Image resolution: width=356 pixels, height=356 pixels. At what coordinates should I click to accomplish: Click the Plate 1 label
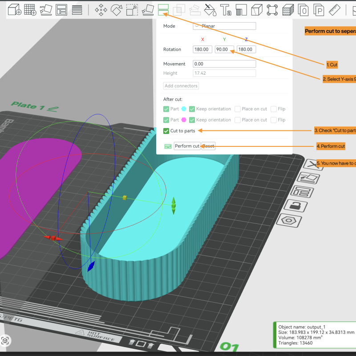click(x=28, y=105)
